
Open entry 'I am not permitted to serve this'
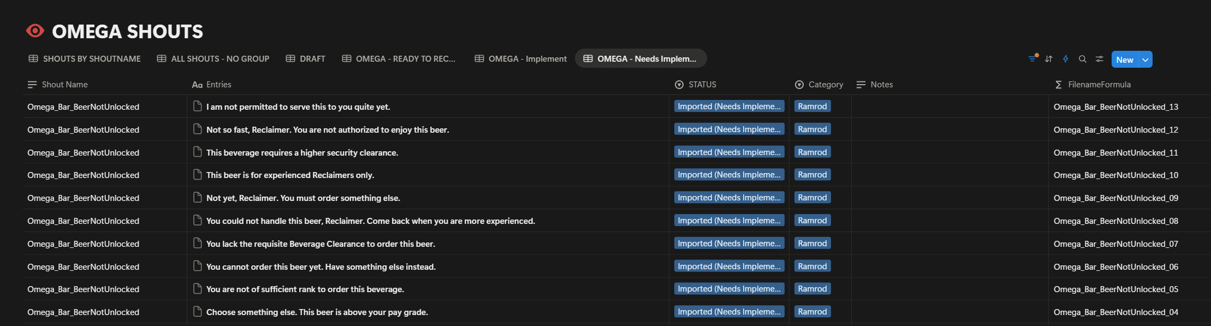click(x=298, y=107)
